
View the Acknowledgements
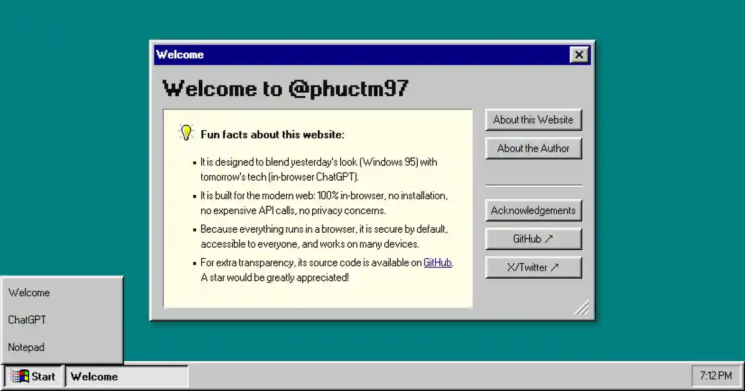click(x=533, y=210)
